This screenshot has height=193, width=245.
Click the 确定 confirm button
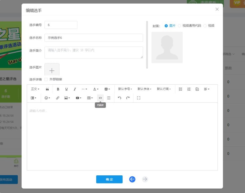[x=109, y=179]
